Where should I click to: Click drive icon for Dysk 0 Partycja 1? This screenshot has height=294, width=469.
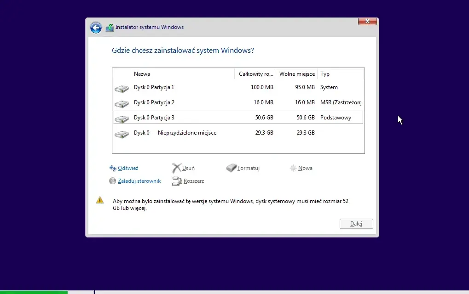pos(122,88)
